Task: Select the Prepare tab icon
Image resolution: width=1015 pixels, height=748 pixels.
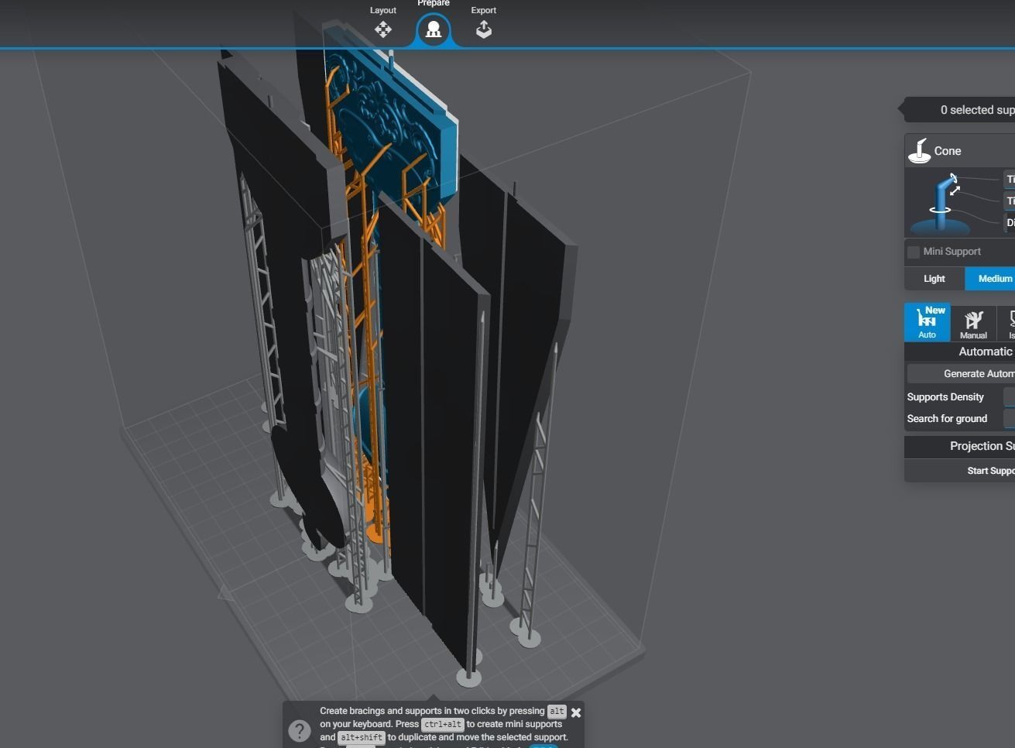Action: (434, 30)
